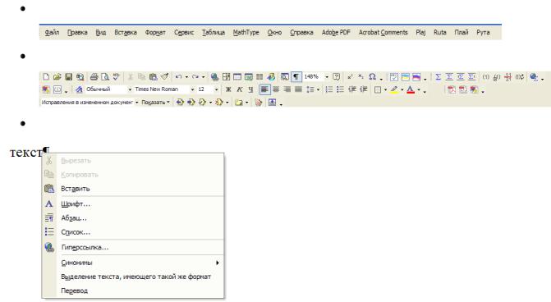Viewport: 551px width, 302px height.
Task: Toggle bold (Ж) formatting
Action: (x=228, y=89)
